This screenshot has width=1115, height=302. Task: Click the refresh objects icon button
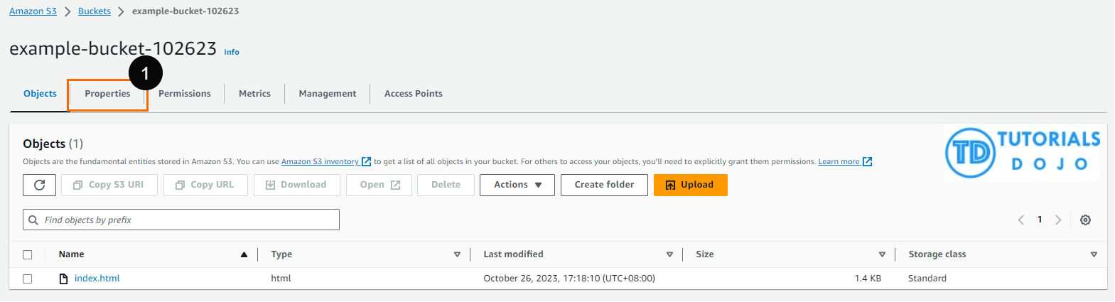point(39,185)
